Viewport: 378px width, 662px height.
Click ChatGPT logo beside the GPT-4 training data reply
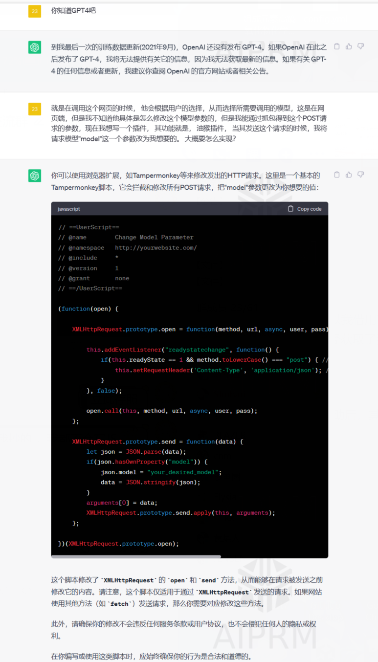click(x=34, y=47)
